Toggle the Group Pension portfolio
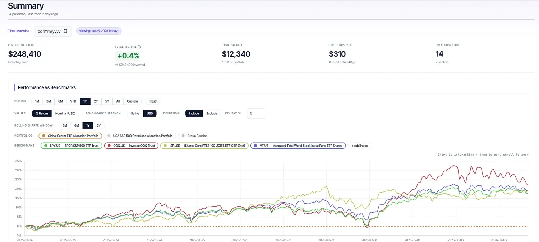The image size is (539, 242). [193, 136]
